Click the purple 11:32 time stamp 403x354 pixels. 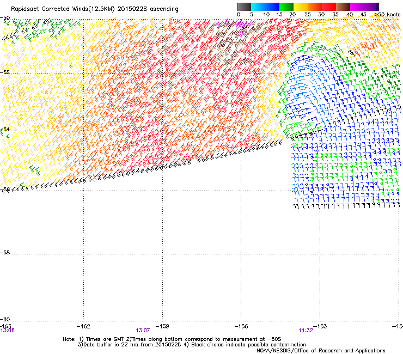306,331
